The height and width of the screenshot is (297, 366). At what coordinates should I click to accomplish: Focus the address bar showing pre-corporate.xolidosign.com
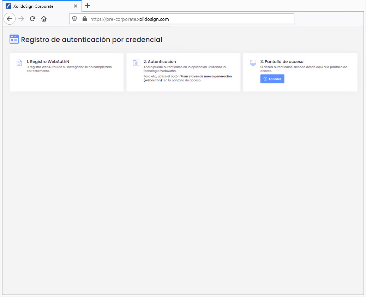tap(187, 19)
